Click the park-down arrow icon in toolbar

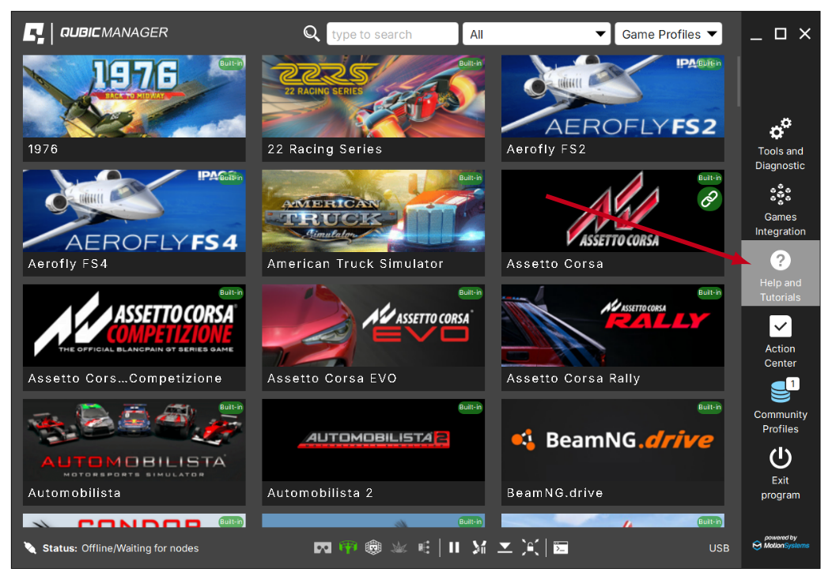click(505, 548)
